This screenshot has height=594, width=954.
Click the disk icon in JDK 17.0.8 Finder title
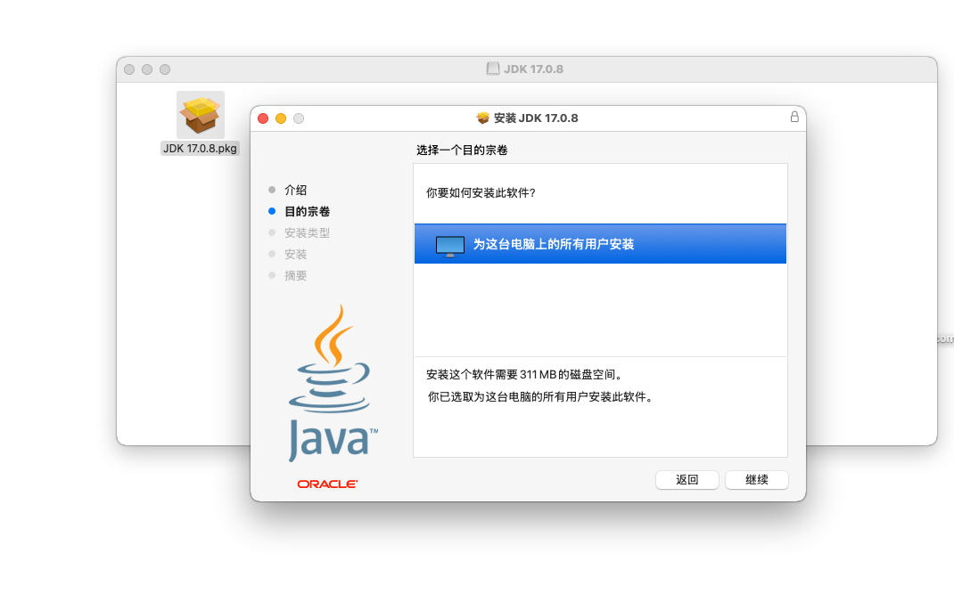(493, 69)
